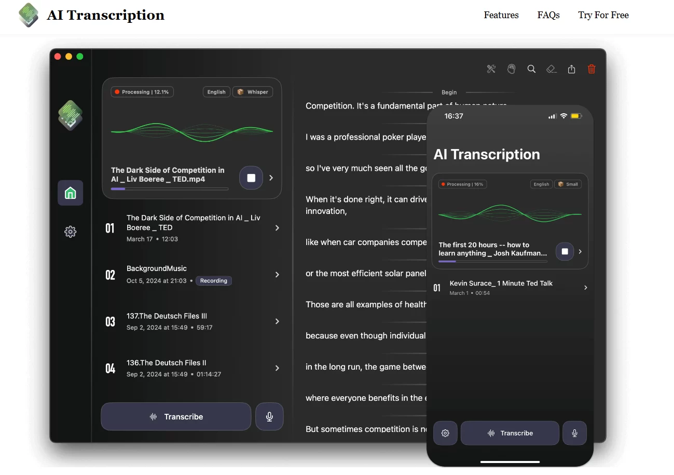Select the English language badge on desktop card

[x=216, y=92]
